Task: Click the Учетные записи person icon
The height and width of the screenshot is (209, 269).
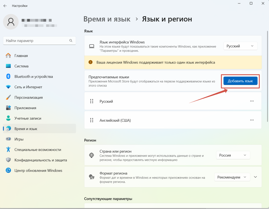Action: pyautogui.click(x=8, y=118)
